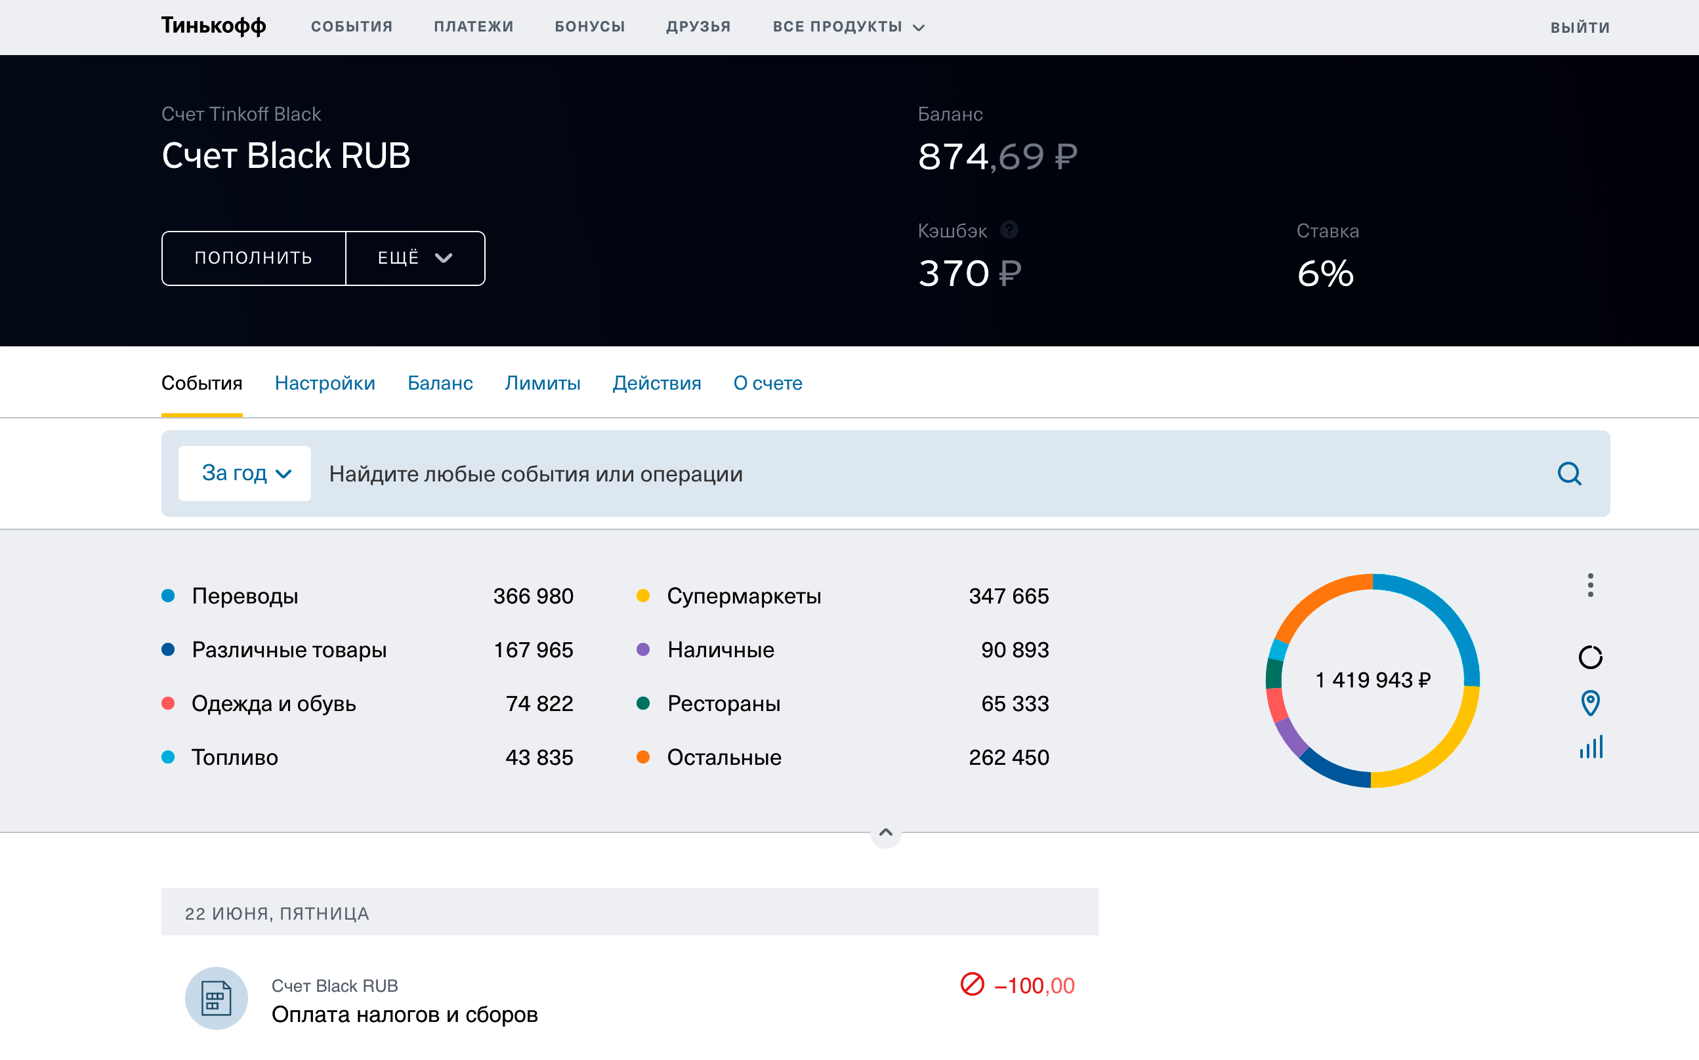Open the Лимиты tab
This screenshot has width=1699, height=1060.
click(542, 383)
